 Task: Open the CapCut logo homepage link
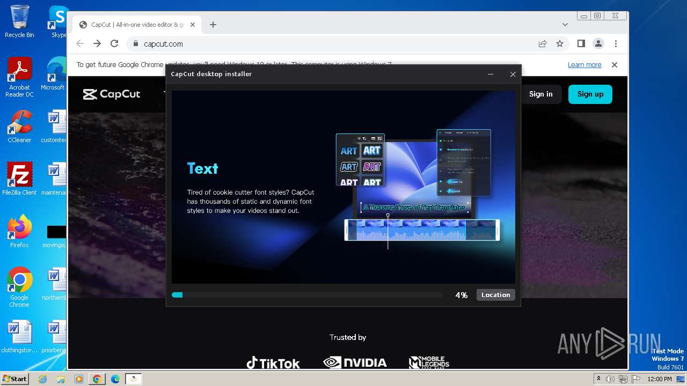(x=112, y=94)
